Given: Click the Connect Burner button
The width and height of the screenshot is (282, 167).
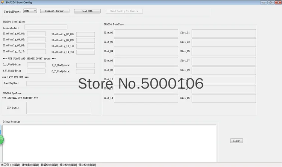Looking at the screenshot, I should point(55,11).
